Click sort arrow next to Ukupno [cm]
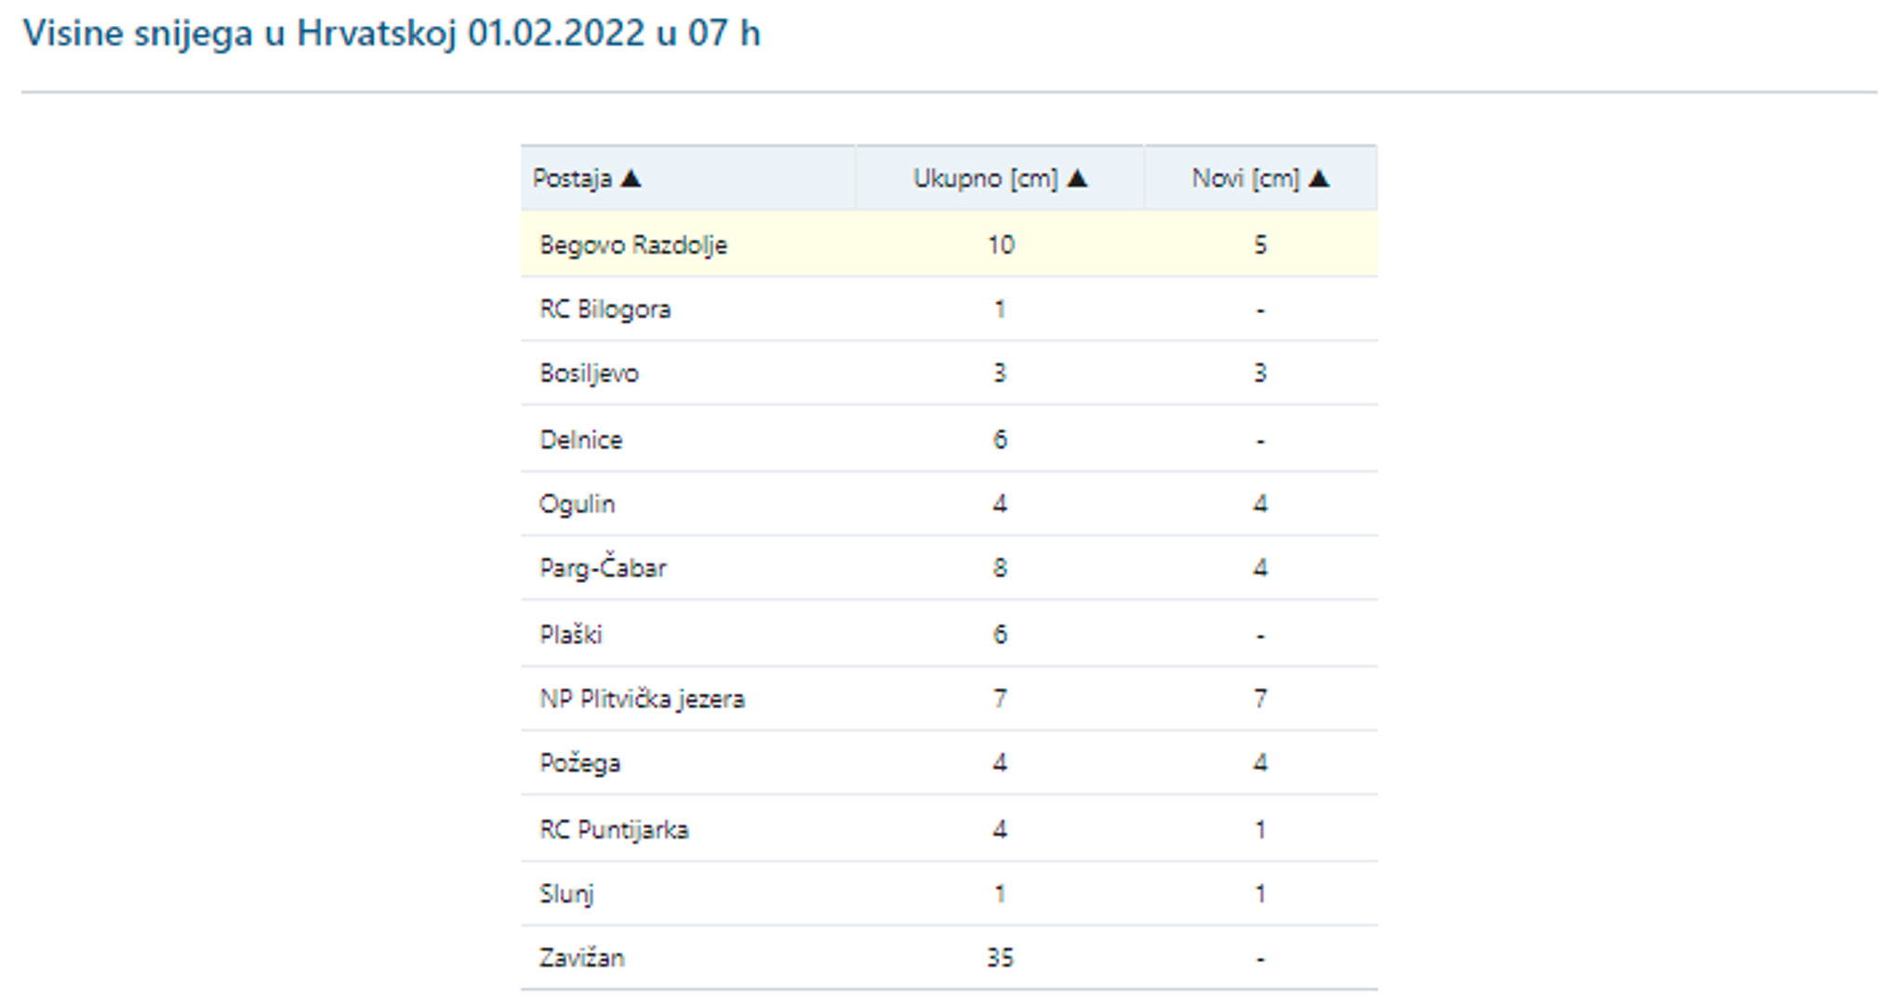The height and width of the screenshot is (1004, 1899). pos(1077,178)
